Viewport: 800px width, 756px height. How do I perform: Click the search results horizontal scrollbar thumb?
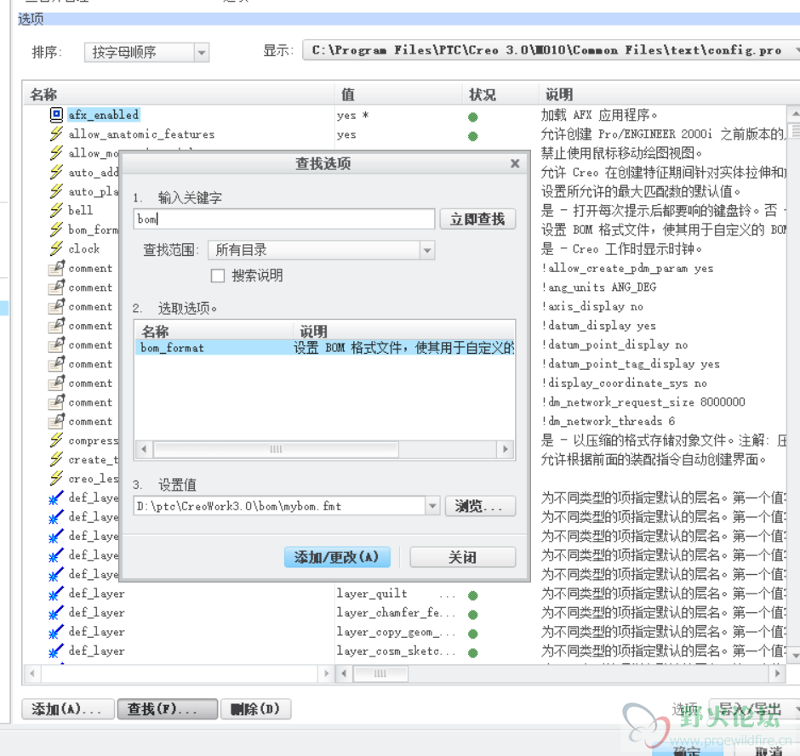(276, 449)
